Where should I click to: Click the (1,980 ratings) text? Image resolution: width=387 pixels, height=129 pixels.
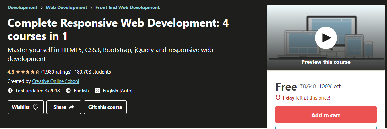click(57, 72)
